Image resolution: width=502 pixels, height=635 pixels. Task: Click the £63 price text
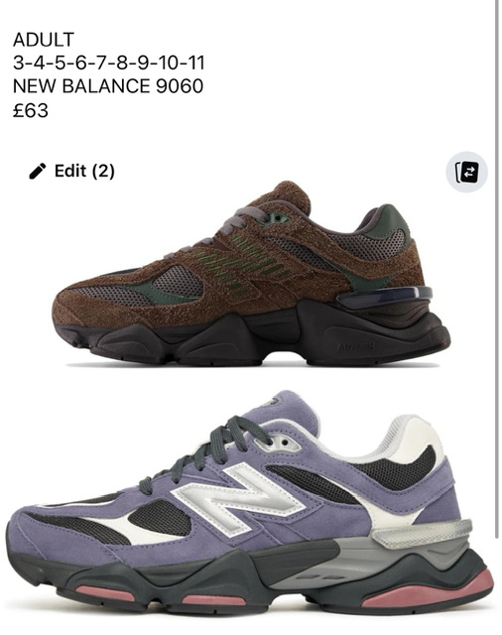31,110
